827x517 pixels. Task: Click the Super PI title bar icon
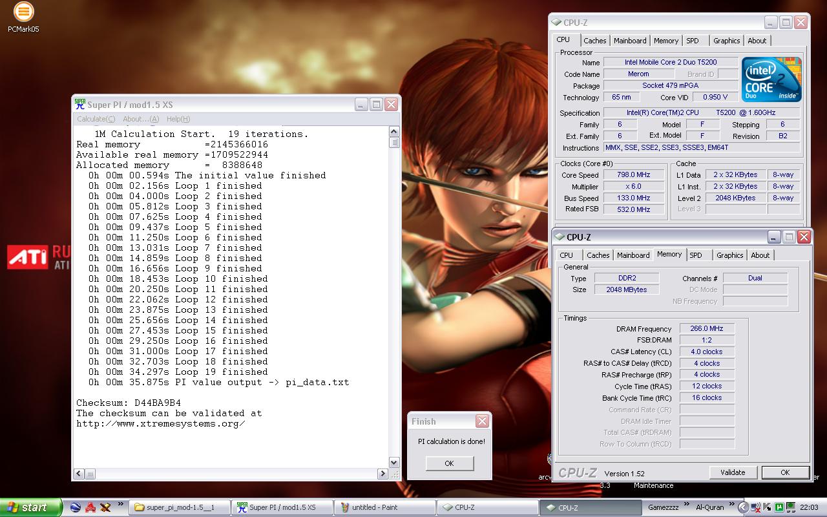tap(80, 104)
